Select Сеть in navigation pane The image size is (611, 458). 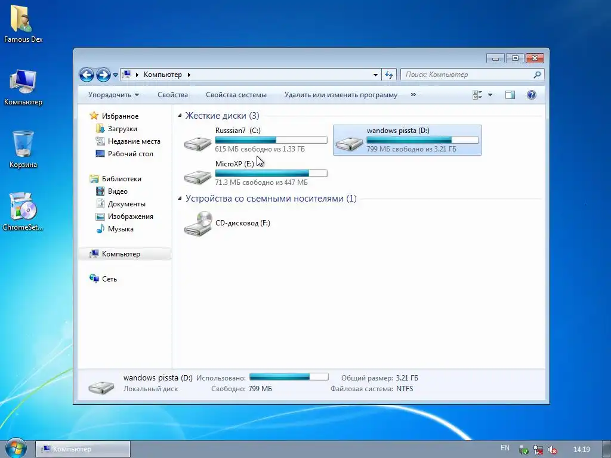click(x=110, y=279)
